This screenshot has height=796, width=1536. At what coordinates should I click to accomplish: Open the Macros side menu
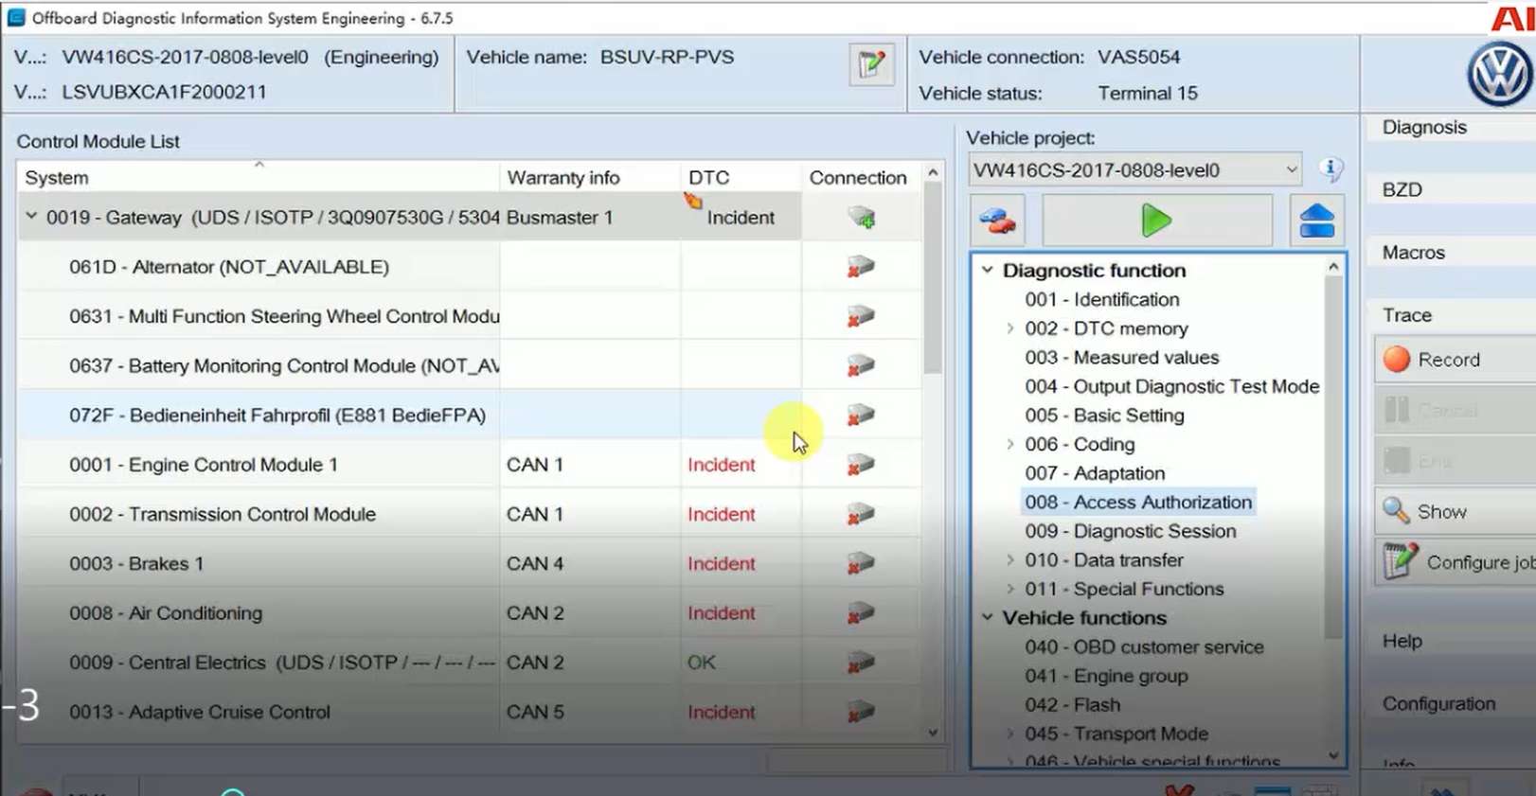click(1413, 253)
